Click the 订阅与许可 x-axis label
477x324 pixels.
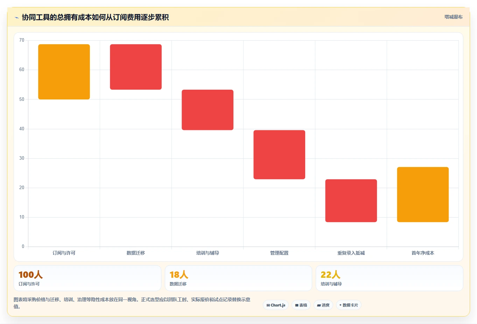click(x=64, y=253)
